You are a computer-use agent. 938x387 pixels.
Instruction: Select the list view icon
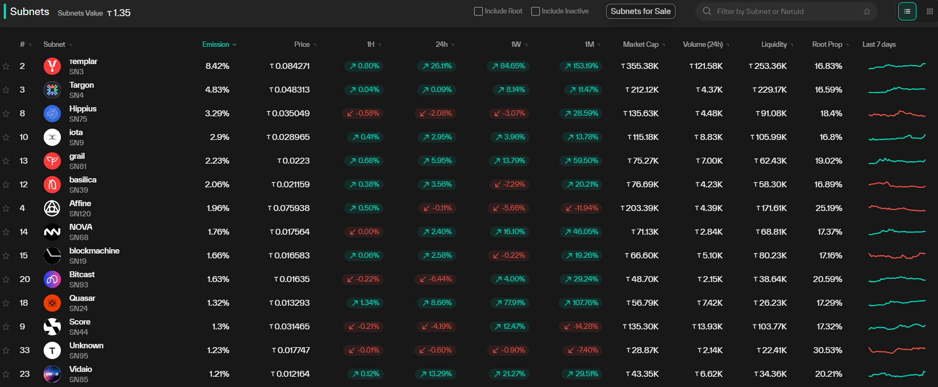907,11
